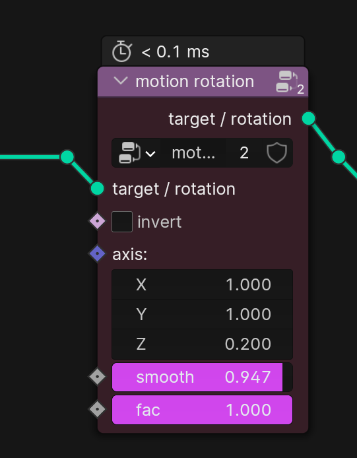
Task: Click the user count number 2
Action: 244,152
